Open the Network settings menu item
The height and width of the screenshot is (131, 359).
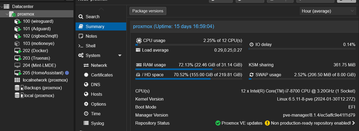click(x=99, y=65)
